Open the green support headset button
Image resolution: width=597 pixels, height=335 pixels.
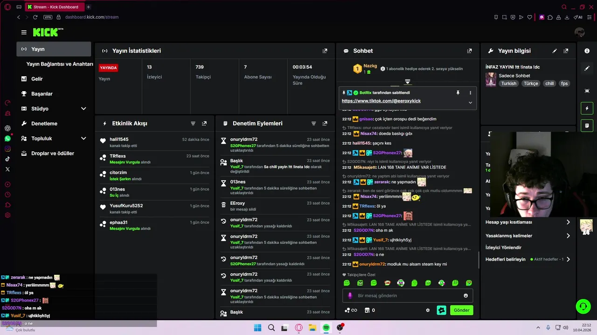[x=583, y=306]
